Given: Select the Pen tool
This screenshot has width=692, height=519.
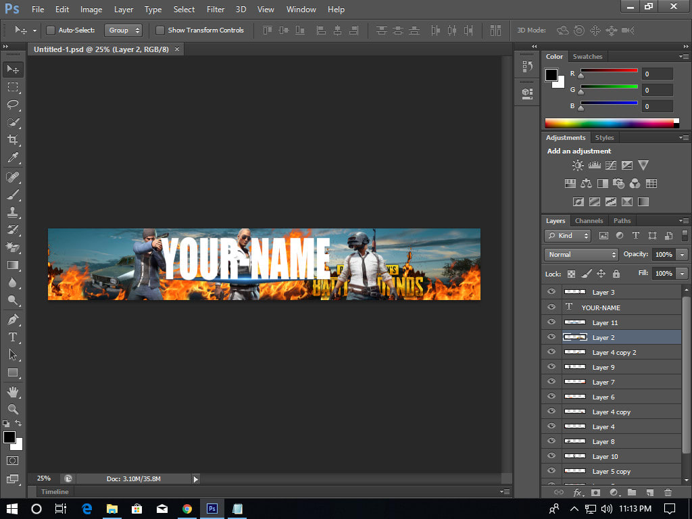Looking at the screenshot, I should tap(12, 319).
